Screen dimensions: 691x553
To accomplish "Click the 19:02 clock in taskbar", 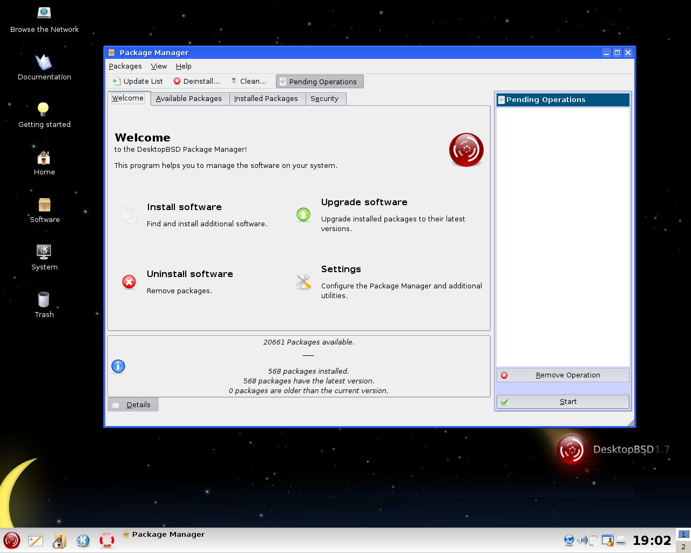I will pyautogui.click(x=652, y=541).
